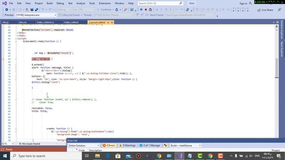The width and height of the screenshot is (285, 160).
Task: Click the Code column header in the Error List
Action: [81, 150]
